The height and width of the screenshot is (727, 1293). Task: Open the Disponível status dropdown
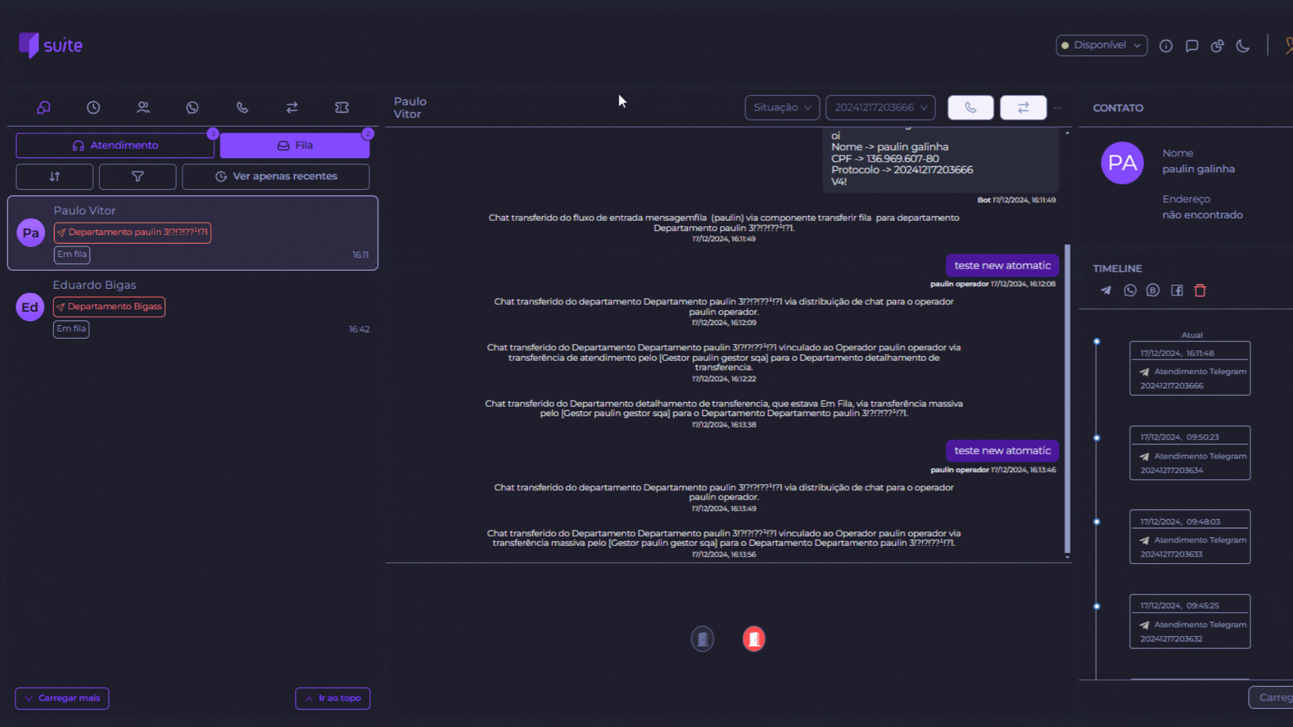tap(1101, 45)
